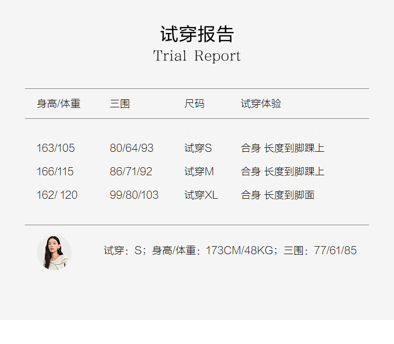Select the 162/ 120 cell
This screenshot has height=344, width=394.
click(57, 195)
